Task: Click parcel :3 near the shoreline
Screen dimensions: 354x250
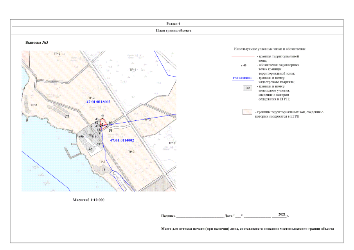Action: [x=103, y=170]
